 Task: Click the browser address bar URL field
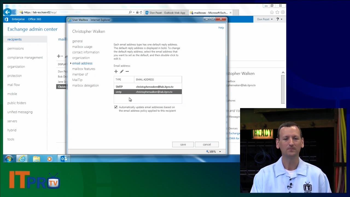click(x=74, y=12)
